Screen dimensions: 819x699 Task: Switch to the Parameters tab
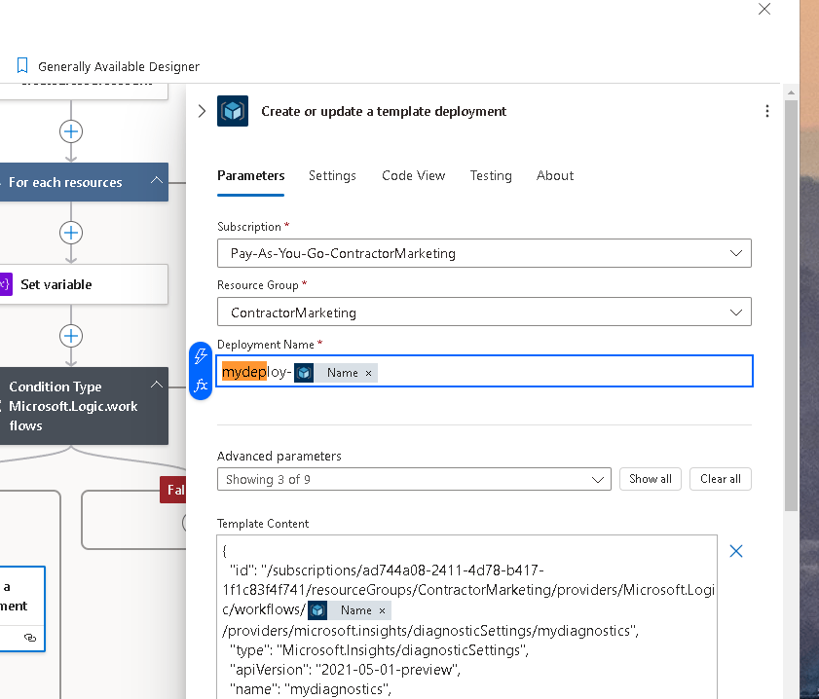[x=250, y=175]
